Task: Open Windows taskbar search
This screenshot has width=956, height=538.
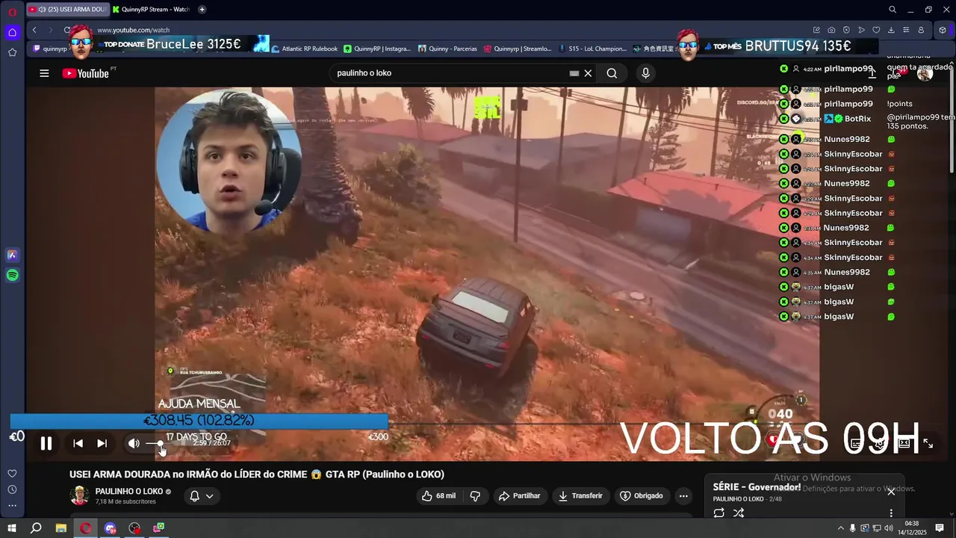Action: 36,528
